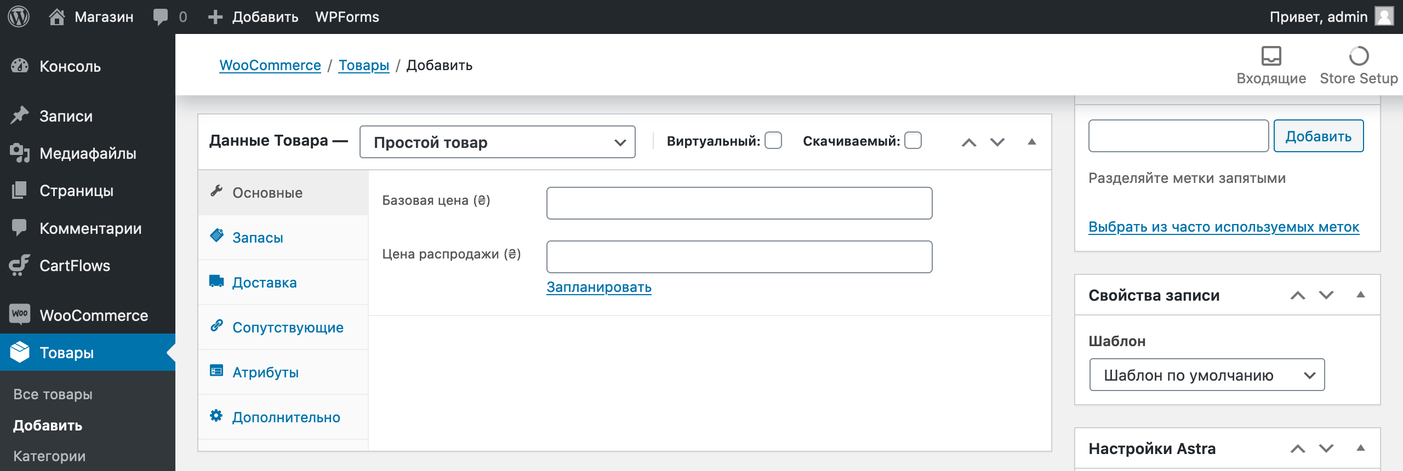This screenshot has width=1403, height=471.
Task: Click the Товары box icon
Action: (20, 352)
